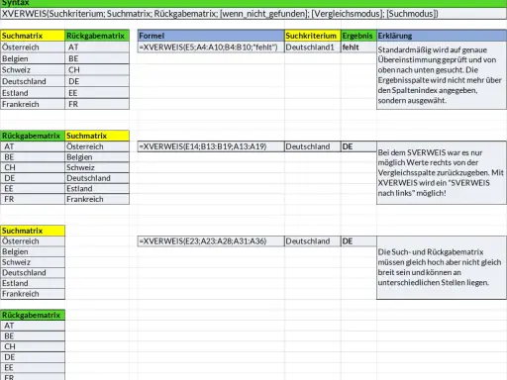Image resolution: width=507 pixels, height=380 pixels.
Task: Select formula cell =XVERWEIS(E23;A23:A28;A31:A36)
Action: pyautogui.click(x=211, y=241)
